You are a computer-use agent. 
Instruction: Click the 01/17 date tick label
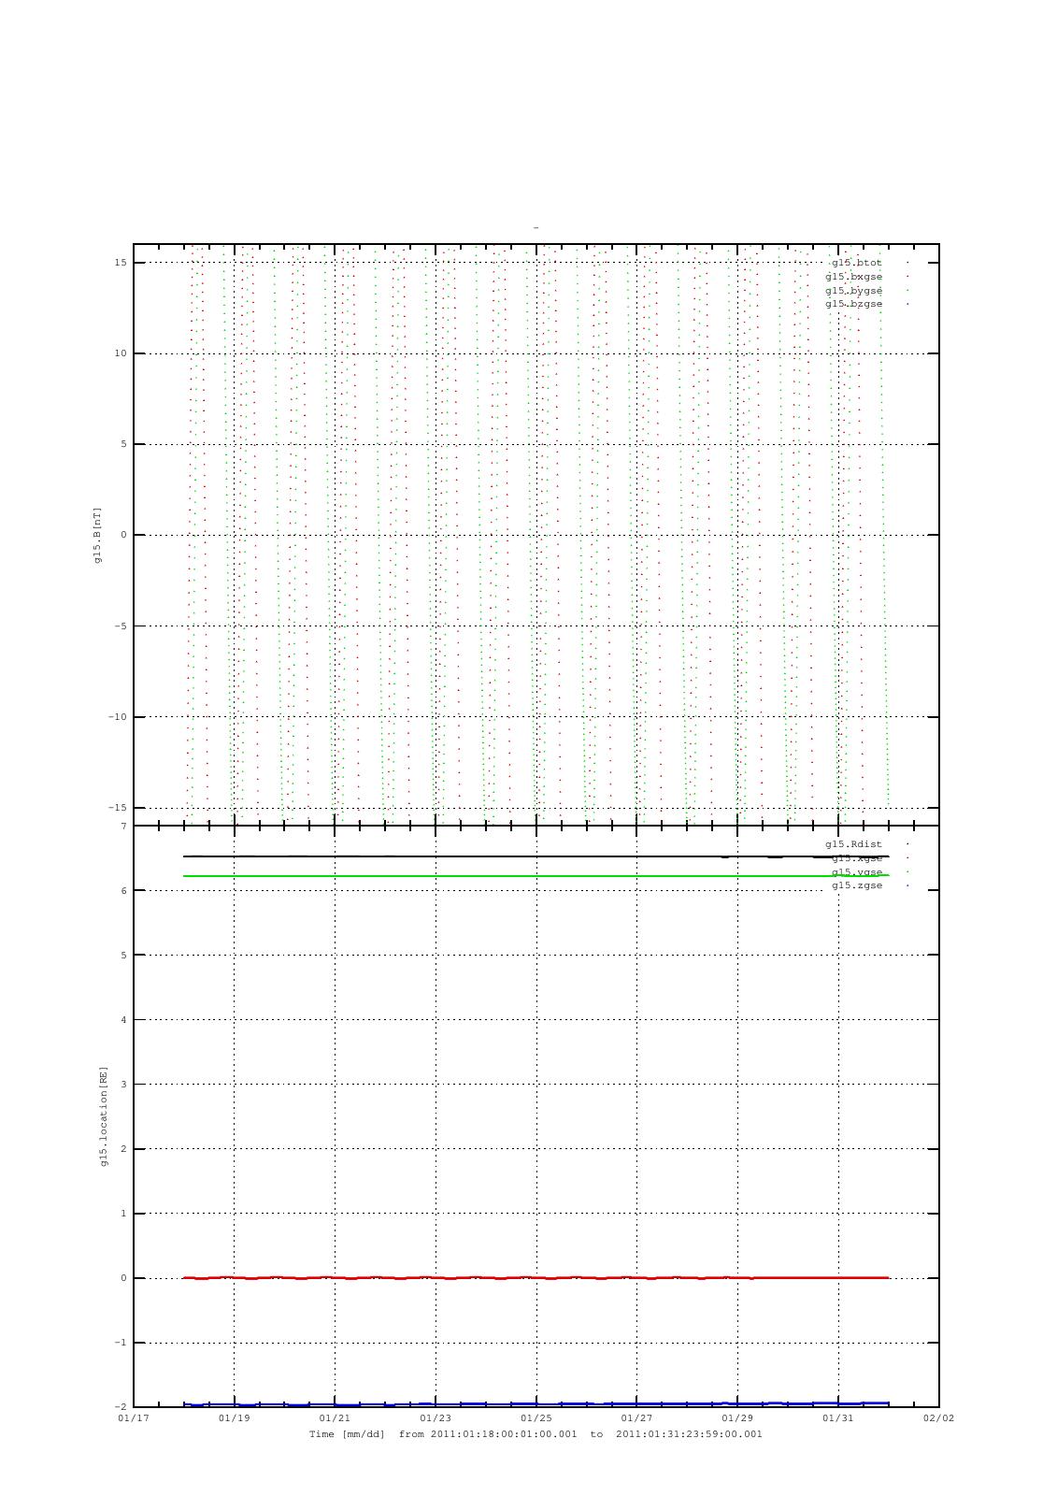pos(134,1418)
